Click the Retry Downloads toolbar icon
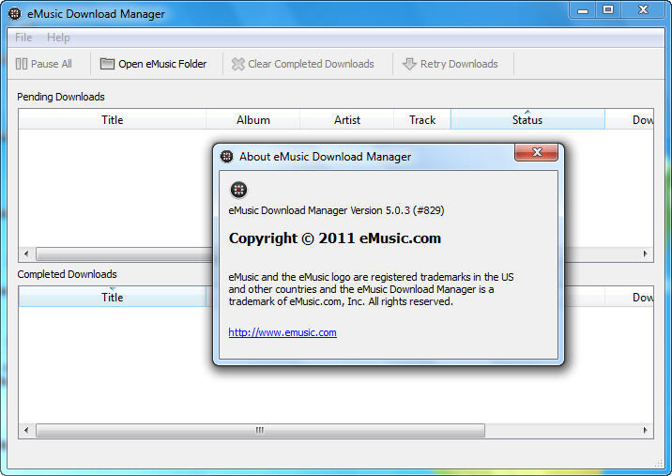The width and height of the screenshot is (672, 476). pos(409,64)
